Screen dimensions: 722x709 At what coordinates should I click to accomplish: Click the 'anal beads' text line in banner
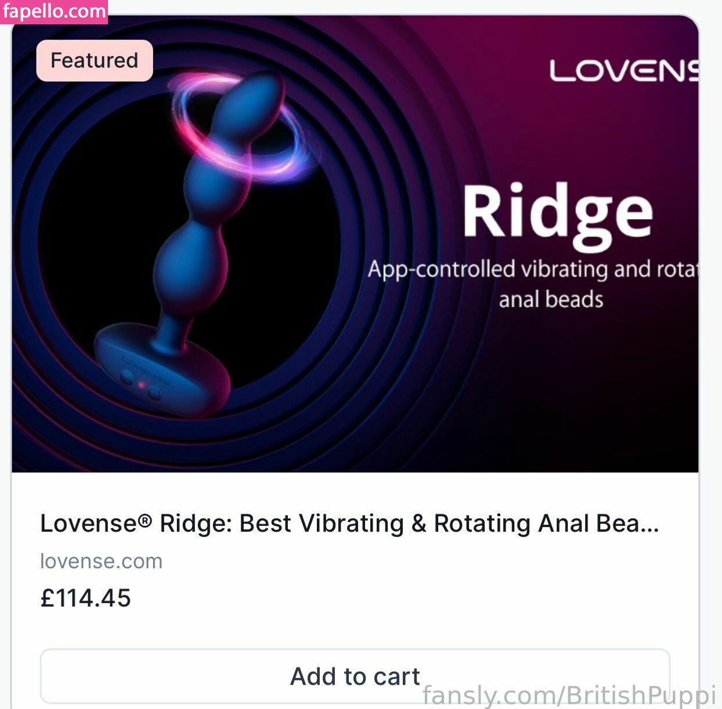551,300
